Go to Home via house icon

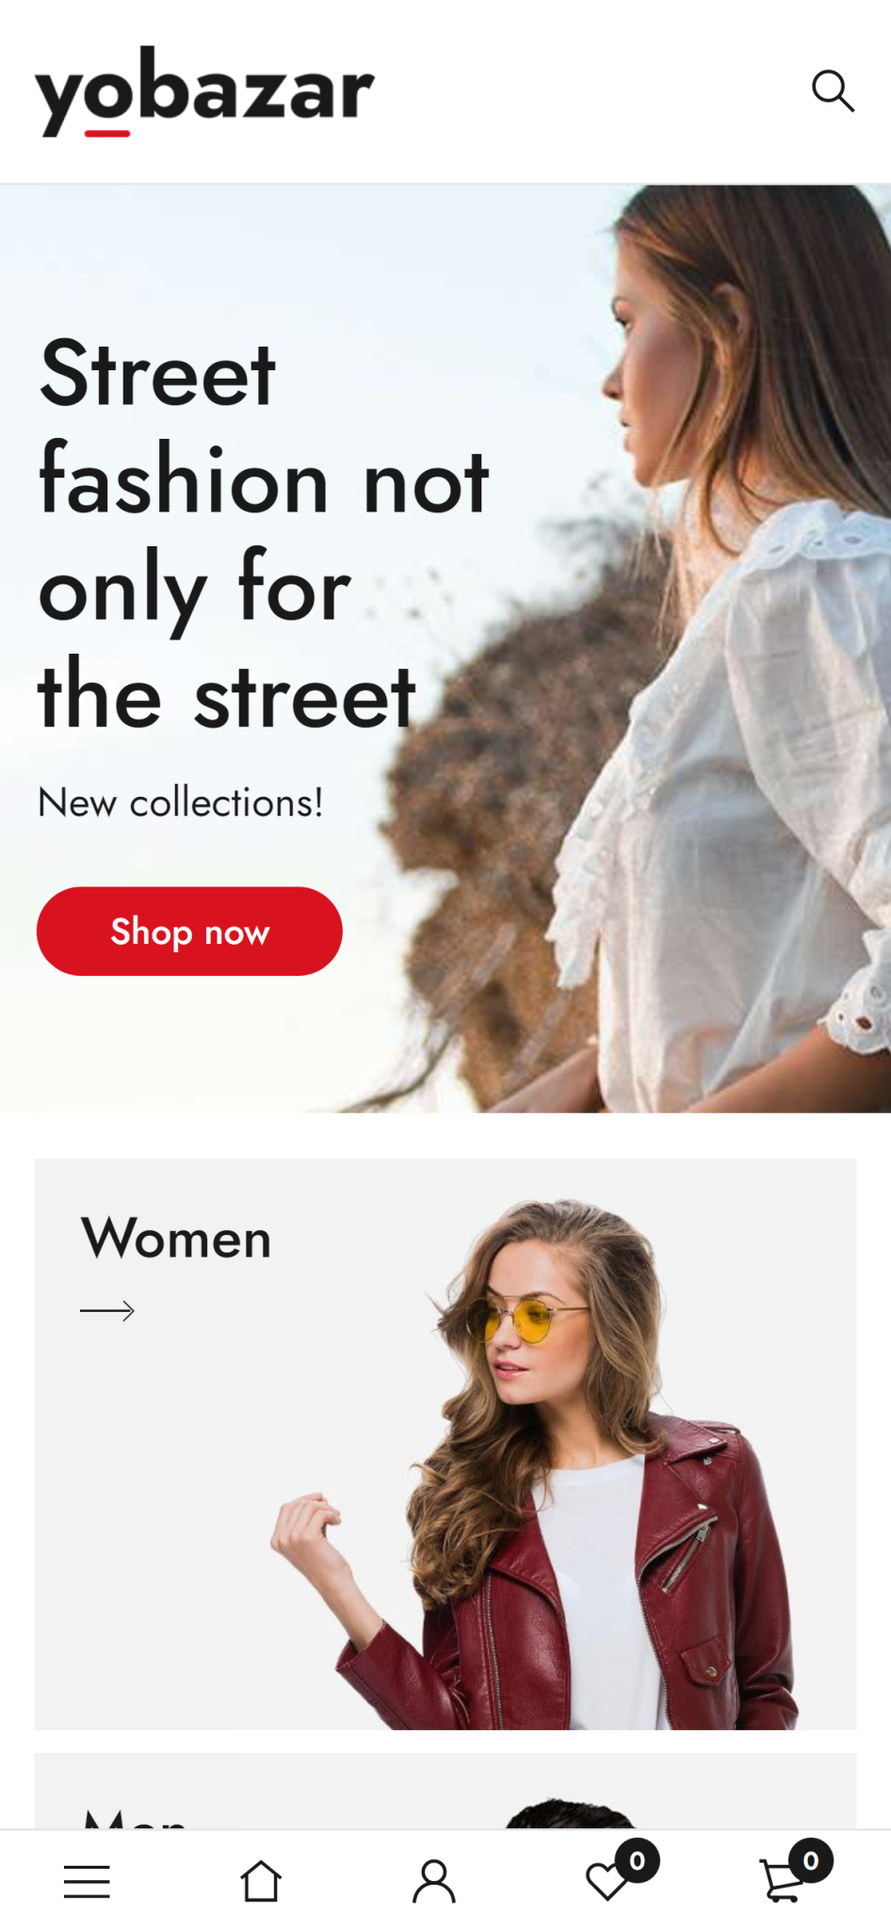tap(261, 1881)
